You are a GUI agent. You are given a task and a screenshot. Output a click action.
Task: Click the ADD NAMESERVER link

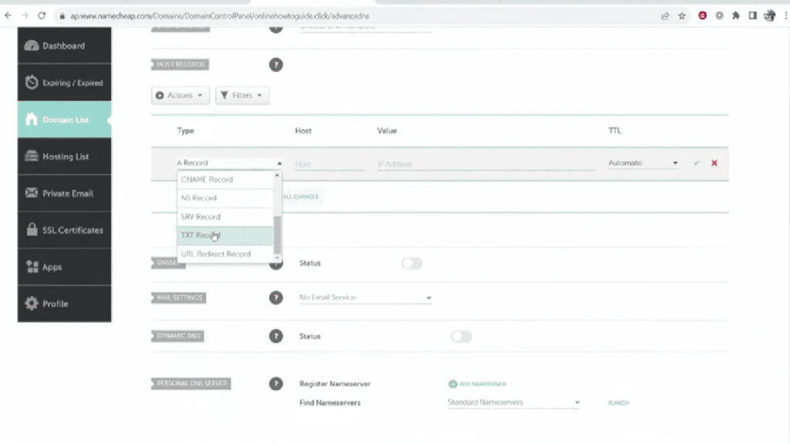click(478, 383)
